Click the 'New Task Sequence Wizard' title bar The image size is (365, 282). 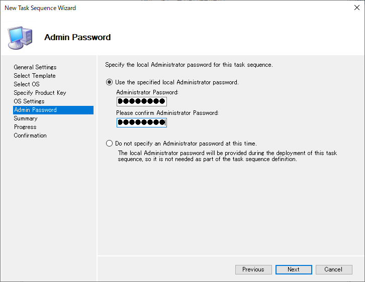(x=151, y=8)
